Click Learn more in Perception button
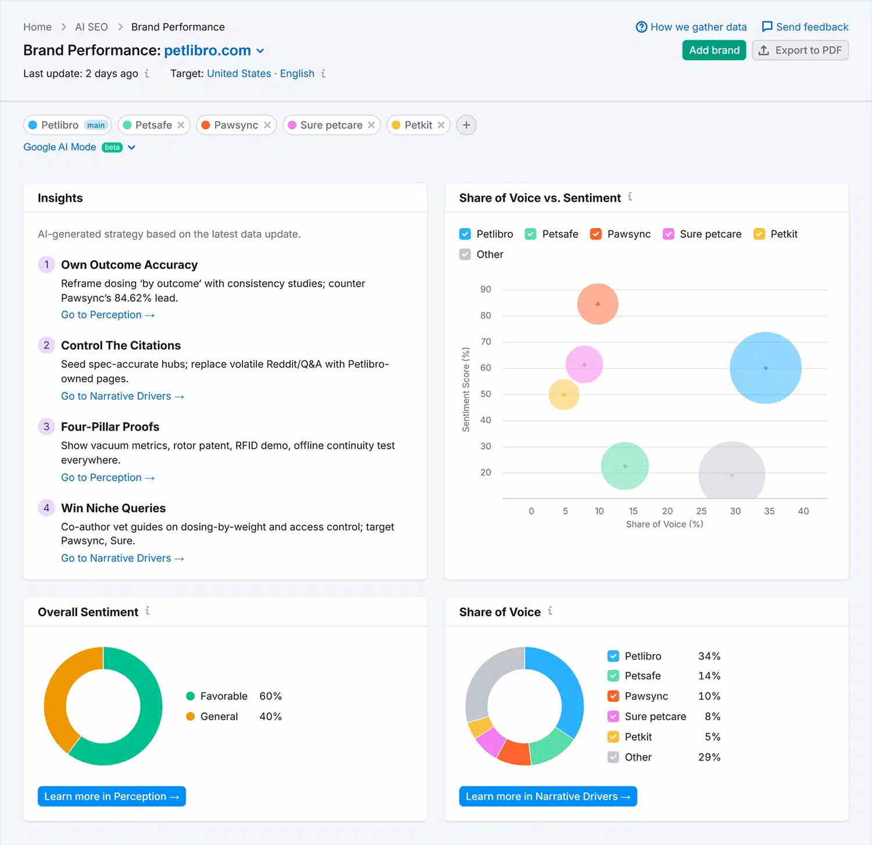This screenshot has width=872, height=845. click(x=112, y=796)
